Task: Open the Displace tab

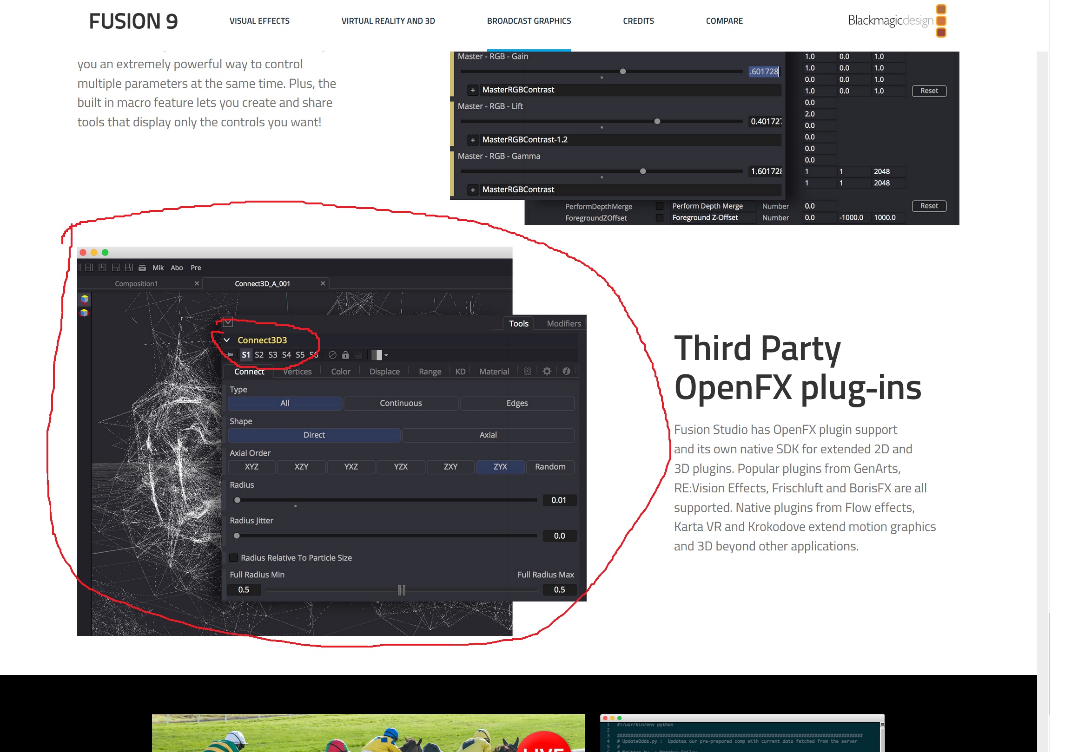Action: (384, 372)
